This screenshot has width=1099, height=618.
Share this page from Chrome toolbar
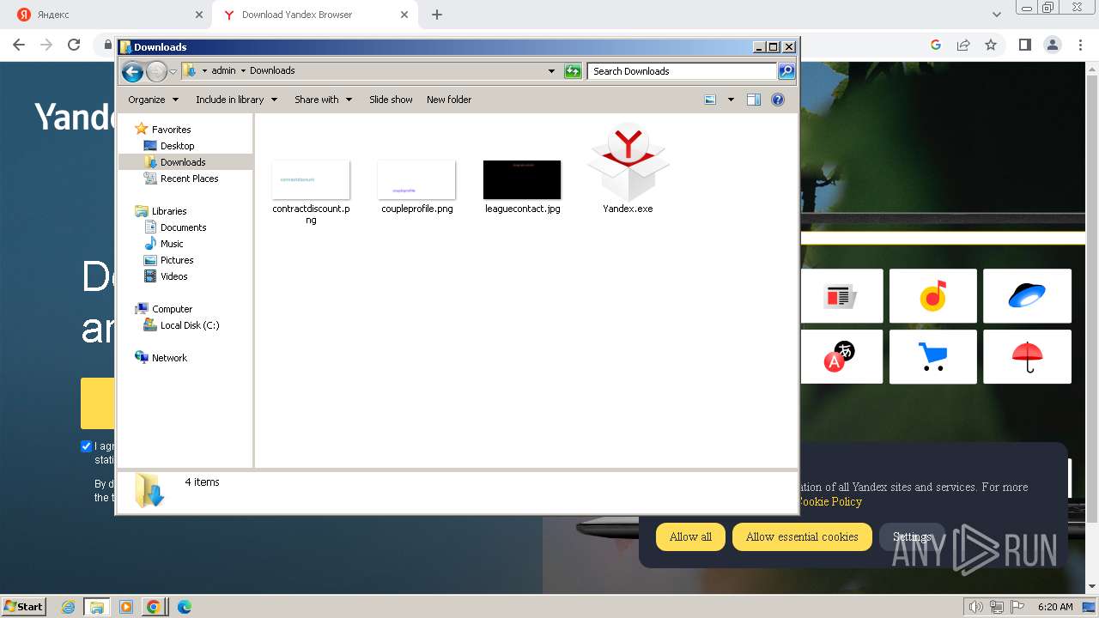(963, 45)
